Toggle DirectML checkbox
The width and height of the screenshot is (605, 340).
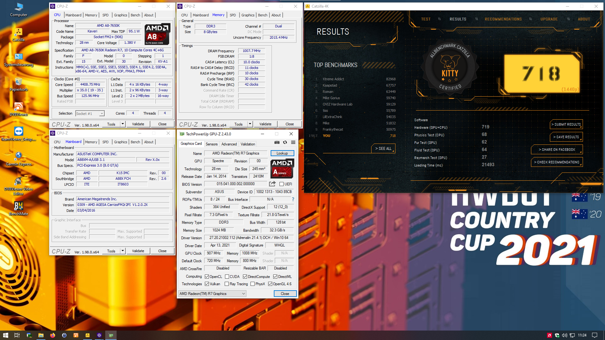[275, 277]
